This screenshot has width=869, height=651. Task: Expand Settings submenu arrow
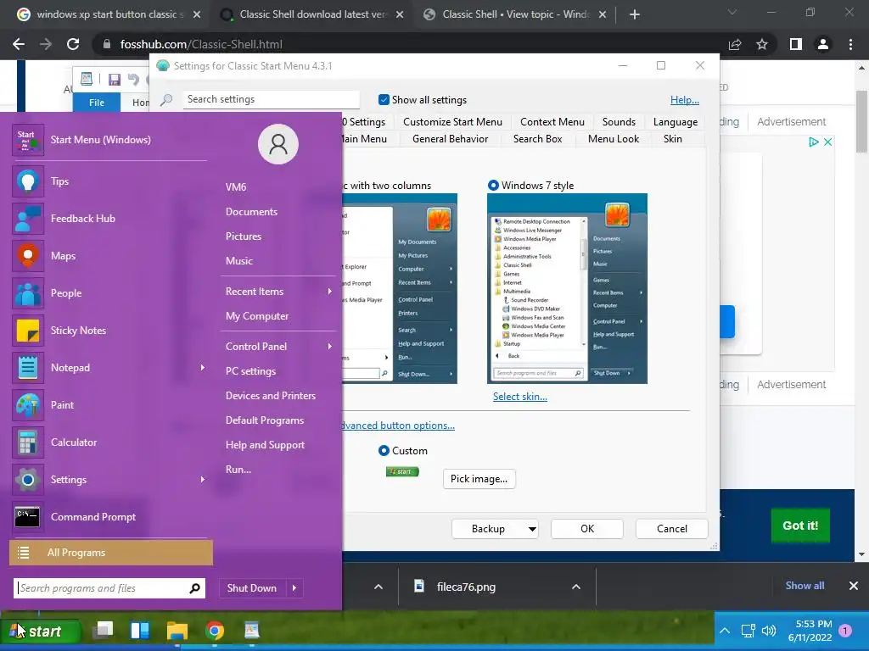(202, 480)
